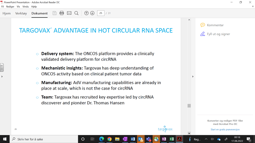This screenshot has height=143, width=255.
Task: Open Excel from taskbar
Action: (x=172, y=139)
